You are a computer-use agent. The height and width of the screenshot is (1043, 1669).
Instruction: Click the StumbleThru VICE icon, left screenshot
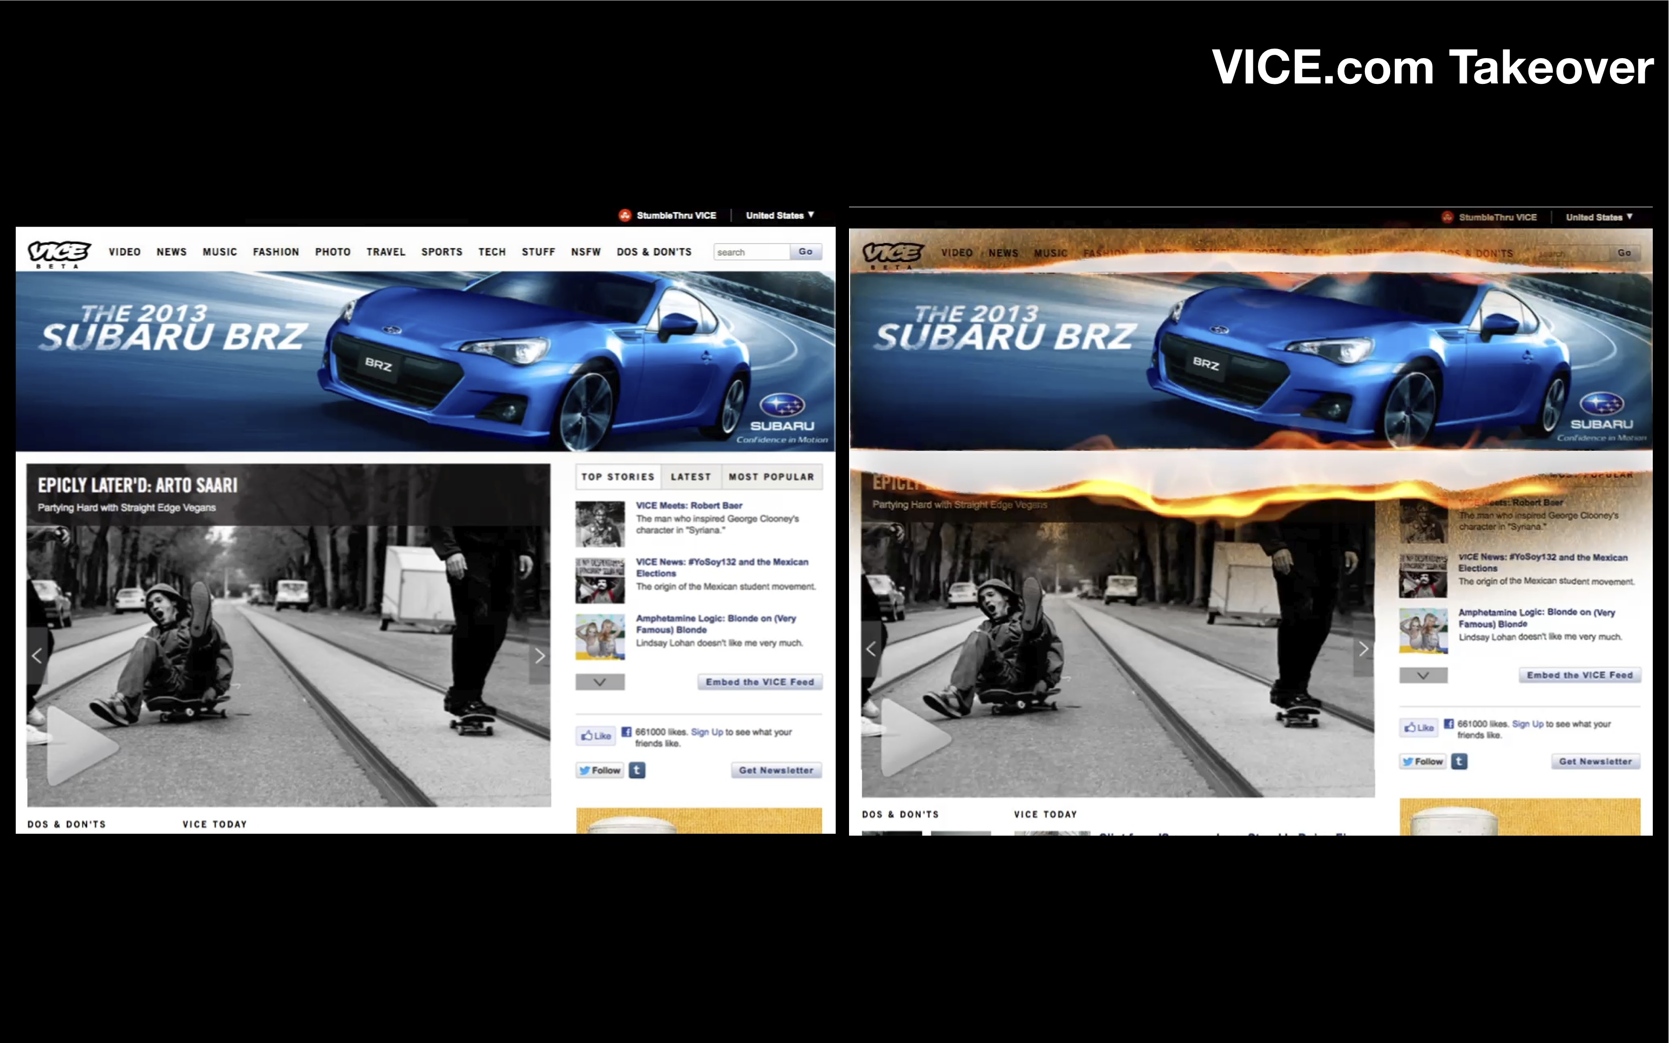coord(625,215)
